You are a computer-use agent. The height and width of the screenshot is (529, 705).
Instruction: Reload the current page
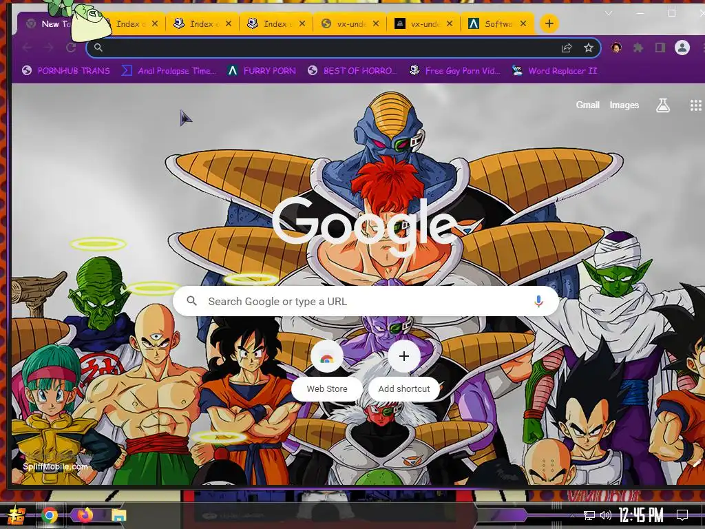point(71,48)
